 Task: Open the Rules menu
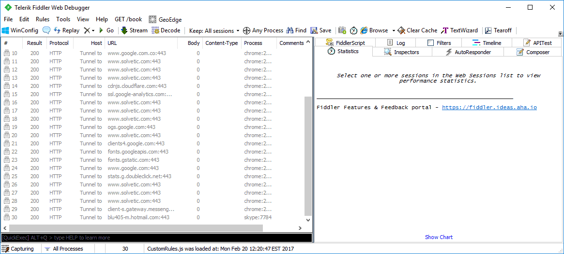point(43,19)
